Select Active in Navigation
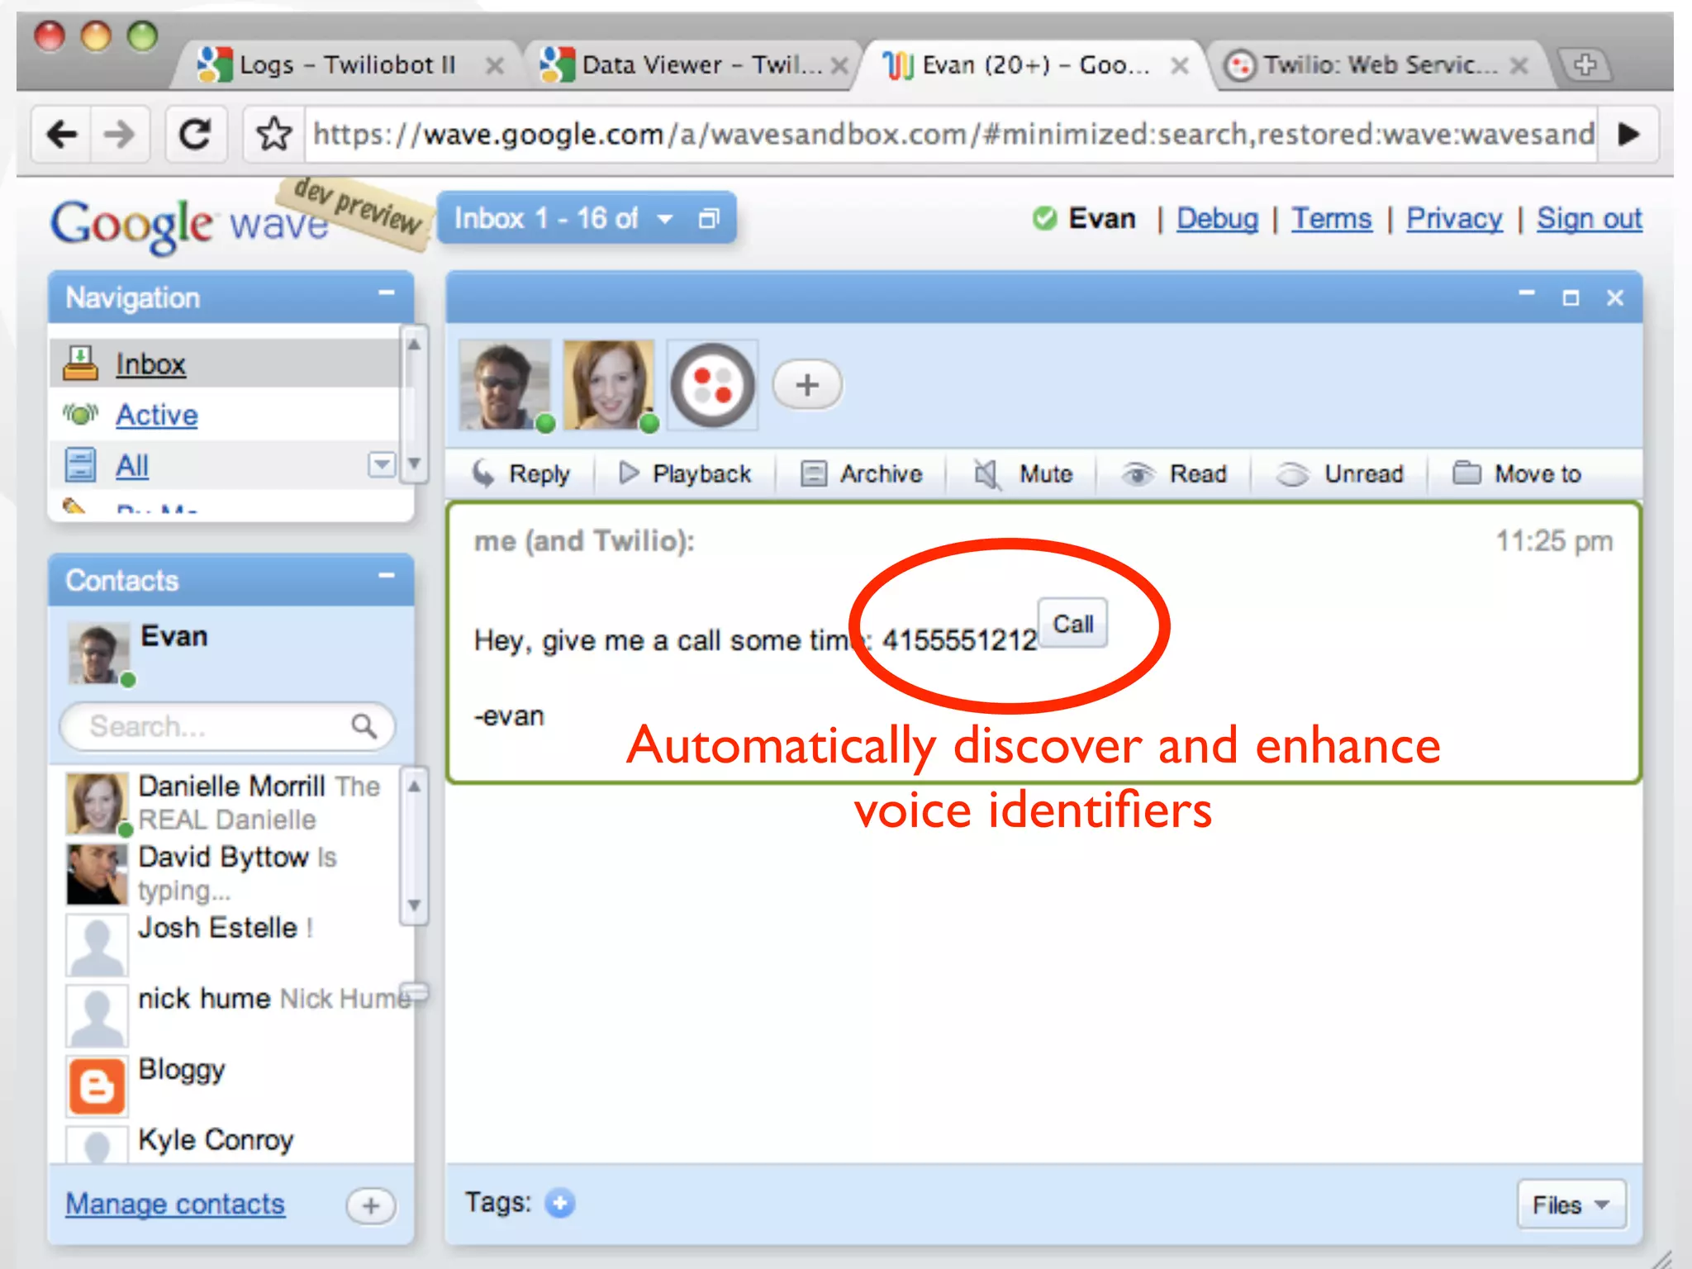The image size is (1692, 1269). coord(225,414)
